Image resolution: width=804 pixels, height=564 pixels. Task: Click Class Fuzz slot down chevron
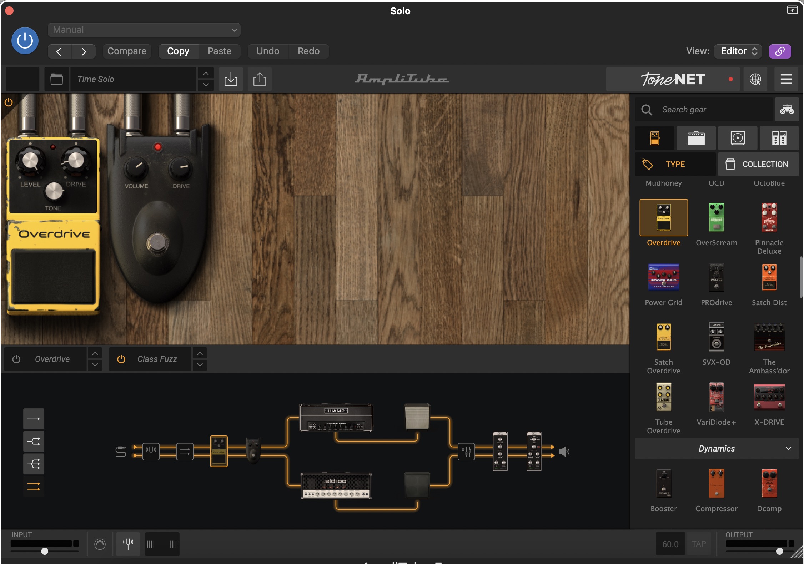[x=200, y=365]
